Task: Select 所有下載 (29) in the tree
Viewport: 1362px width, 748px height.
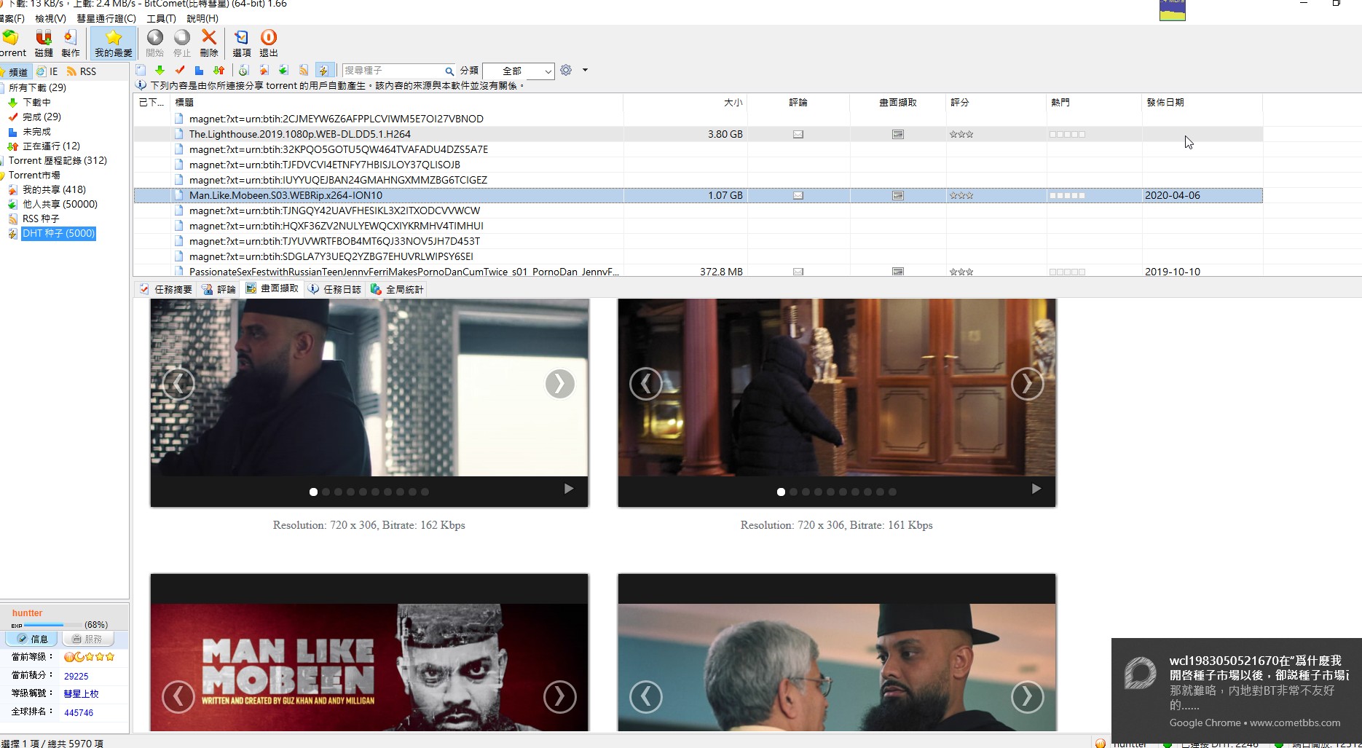Action: pos(37,87)
